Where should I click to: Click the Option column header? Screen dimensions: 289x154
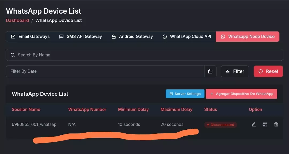(x=255, y=109)
